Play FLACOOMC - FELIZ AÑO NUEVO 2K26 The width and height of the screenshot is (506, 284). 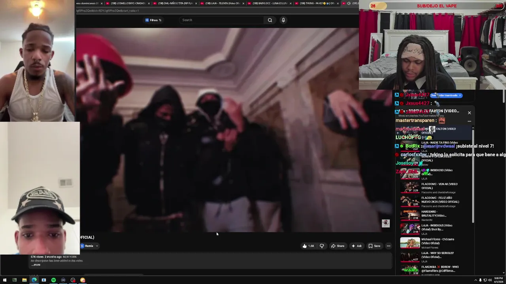(435, 202)
